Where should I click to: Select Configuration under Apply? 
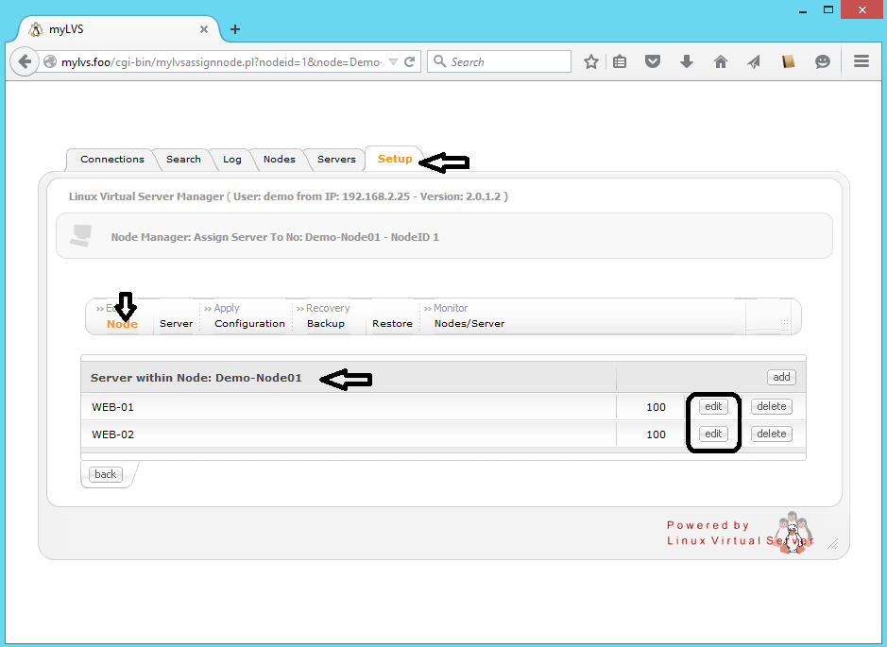point(249,323)
